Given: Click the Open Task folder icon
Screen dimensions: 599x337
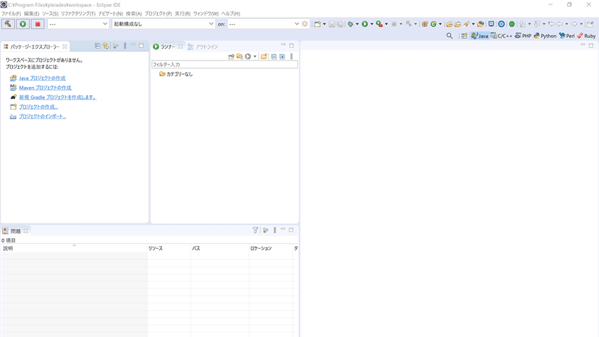Looking at the screenshot, I should click(x=457, y=24).
